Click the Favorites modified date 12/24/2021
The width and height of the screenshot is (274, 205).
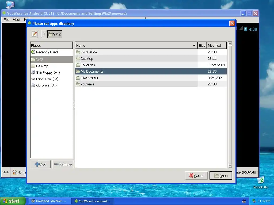216,65
